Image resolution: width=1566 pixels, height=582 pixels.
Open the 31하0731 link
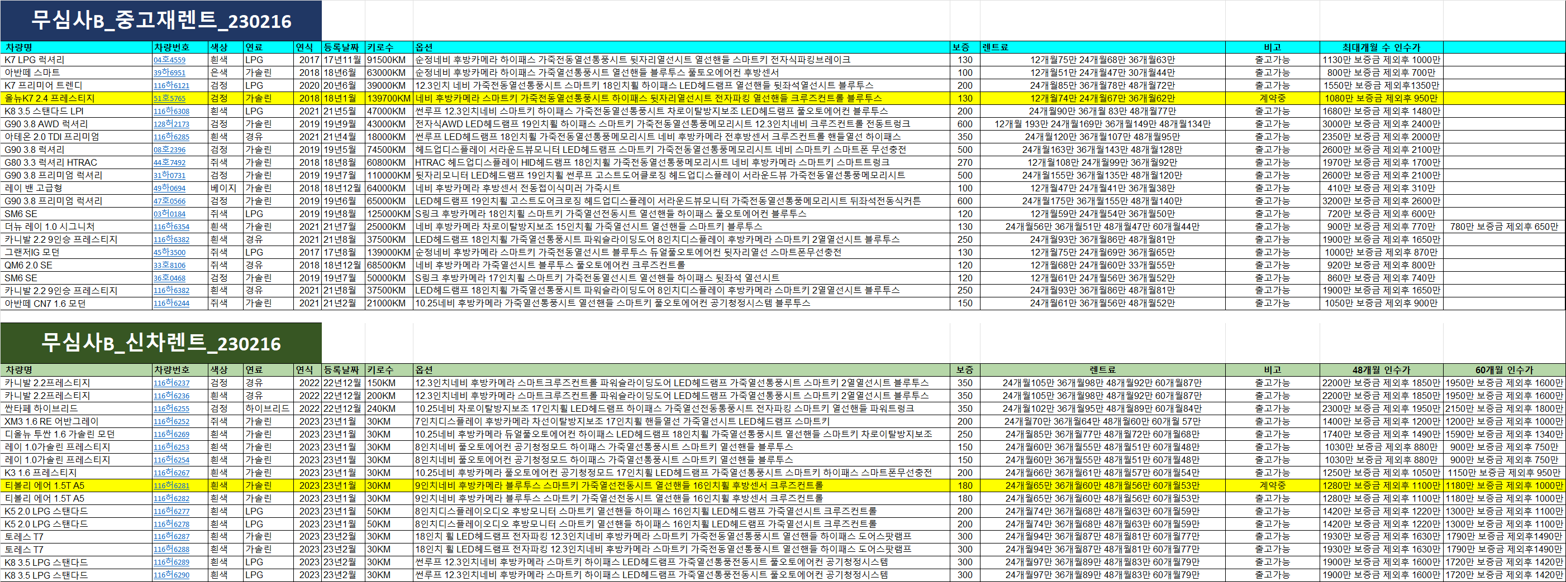pyautogui.click(x=170, y=175)
